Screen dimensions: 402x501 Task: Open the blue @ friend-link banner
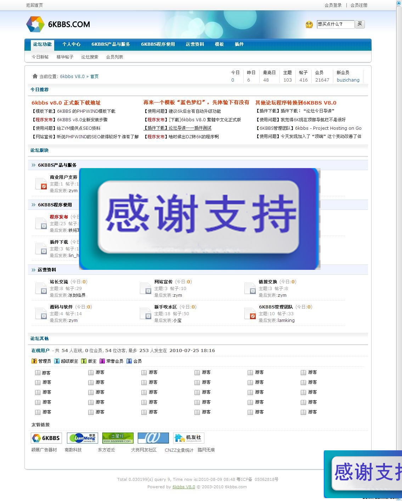point(153,438)
